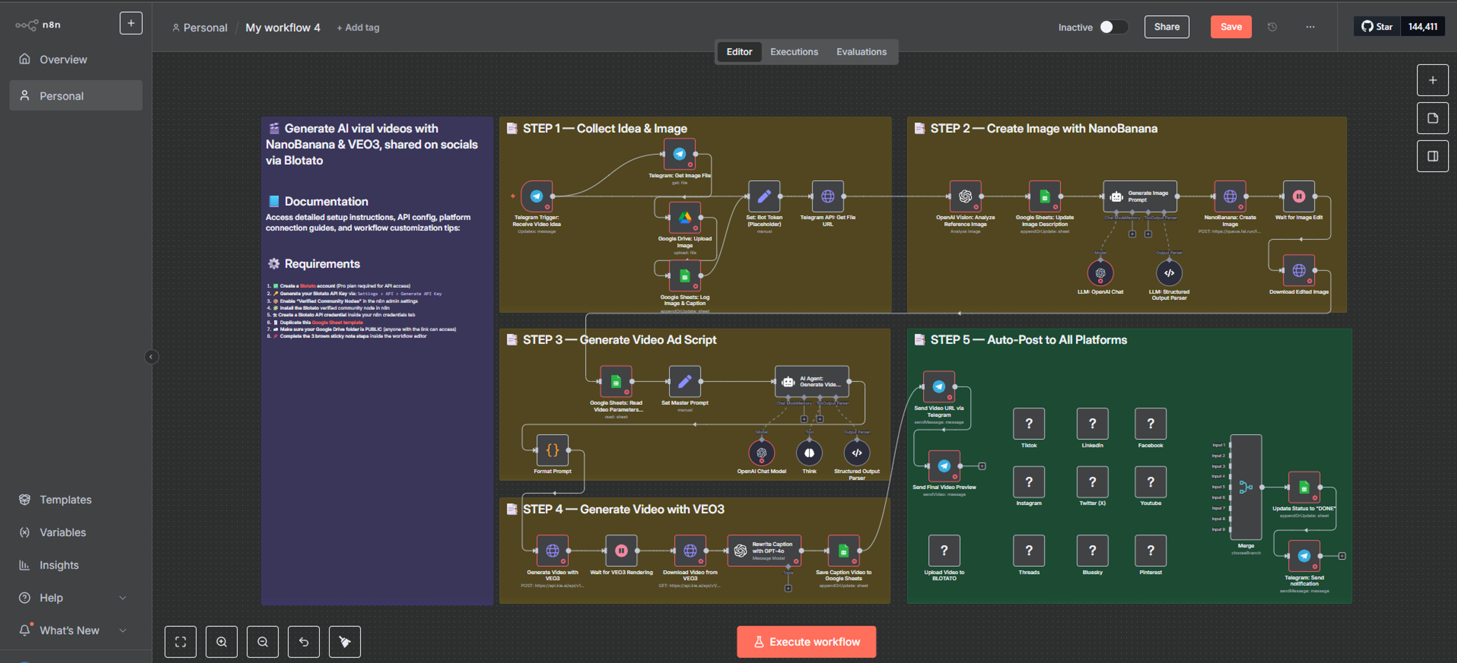This screenshot has height=663, width=1457.
Task: Click the Wait for VEO3 Rendering node
Action: click(621, 550)
